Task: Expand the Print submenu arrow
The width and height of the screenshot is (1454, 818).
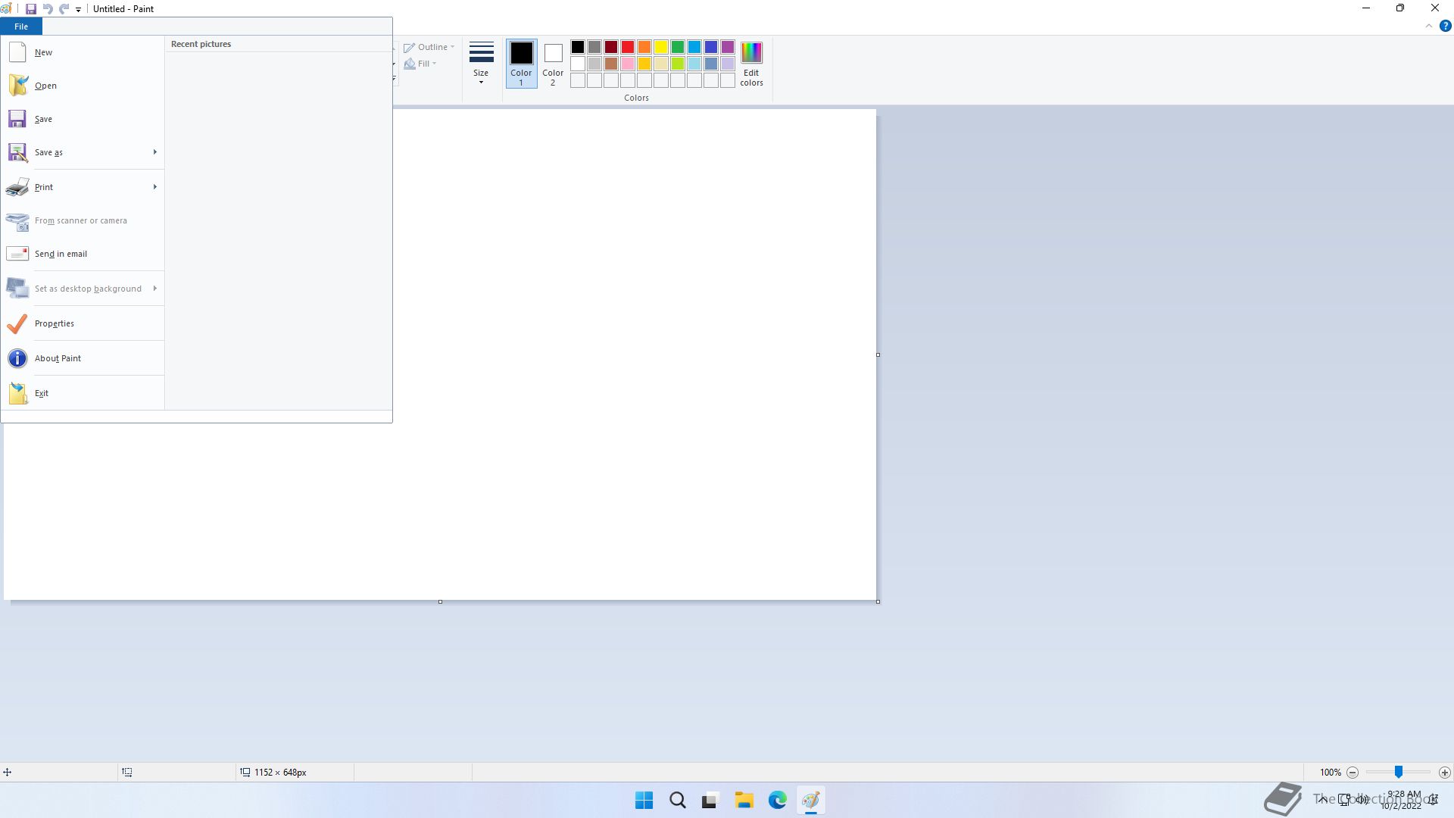Action: point(154,187)
